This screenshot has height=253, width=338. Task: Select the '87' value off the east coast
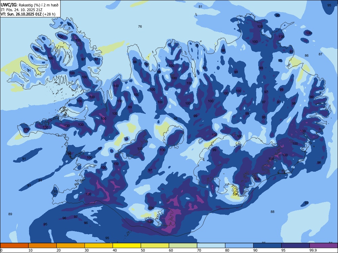pyautogui.click(x=320, y=54)
